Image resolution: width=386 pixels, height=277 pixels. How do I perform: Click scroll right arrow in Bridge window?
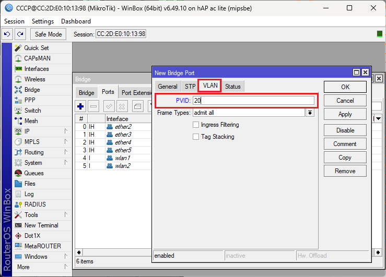(378, 252)
